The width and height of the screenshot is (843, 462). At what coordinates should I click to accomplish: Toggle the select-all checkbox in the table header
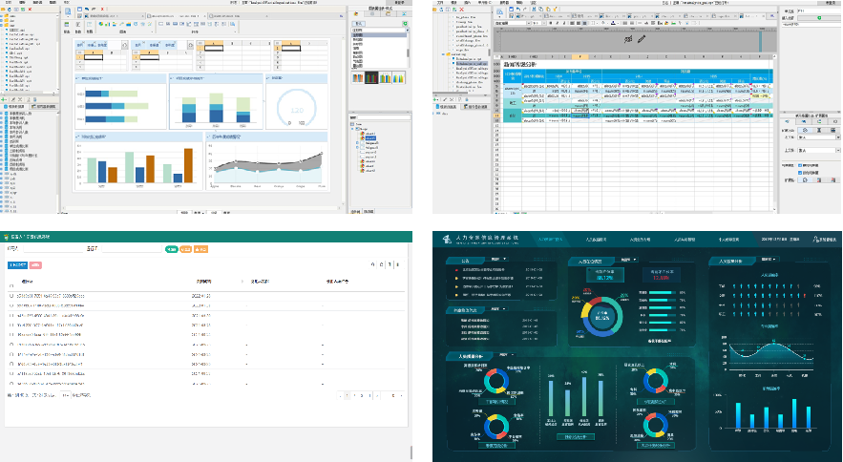(x=11, y=282)
